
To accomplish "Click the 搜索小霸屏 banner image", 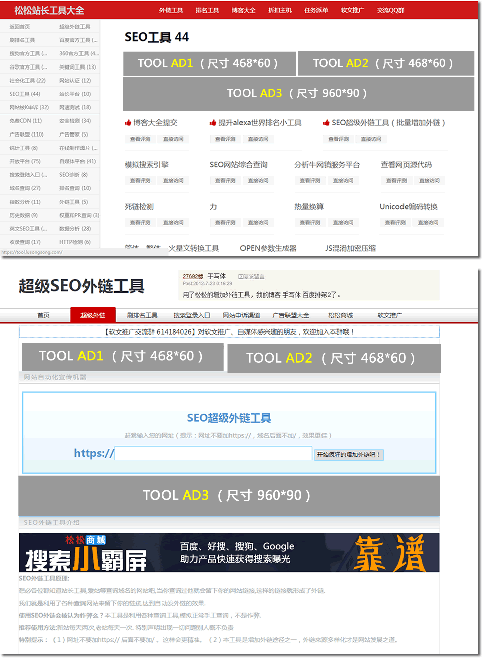I will click(x=229, y=553).
